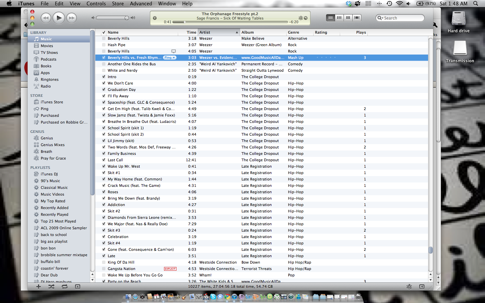Image resolution: width=485 pixels, height=303 pixels.
Task: Skip to previous track button
Action: [46, 18]
